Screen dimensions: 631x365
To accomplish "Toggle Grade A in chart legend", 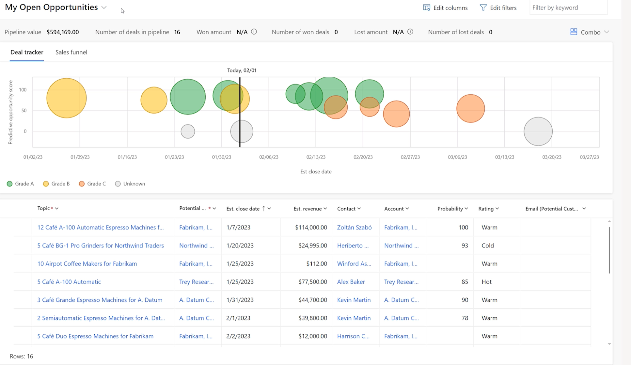I will click(20, 184).
